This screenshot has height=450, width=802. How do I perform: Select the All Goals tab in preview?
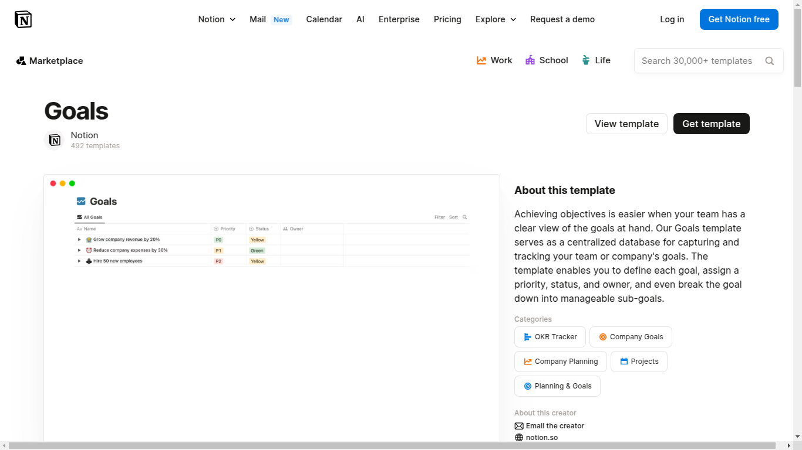(x=90, y=217)
